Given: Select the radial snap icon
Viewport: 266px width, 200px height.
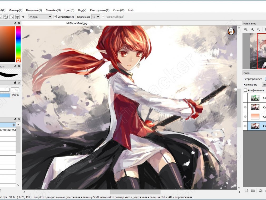Looking at the screenshot, I should click(x=6, y=17).
